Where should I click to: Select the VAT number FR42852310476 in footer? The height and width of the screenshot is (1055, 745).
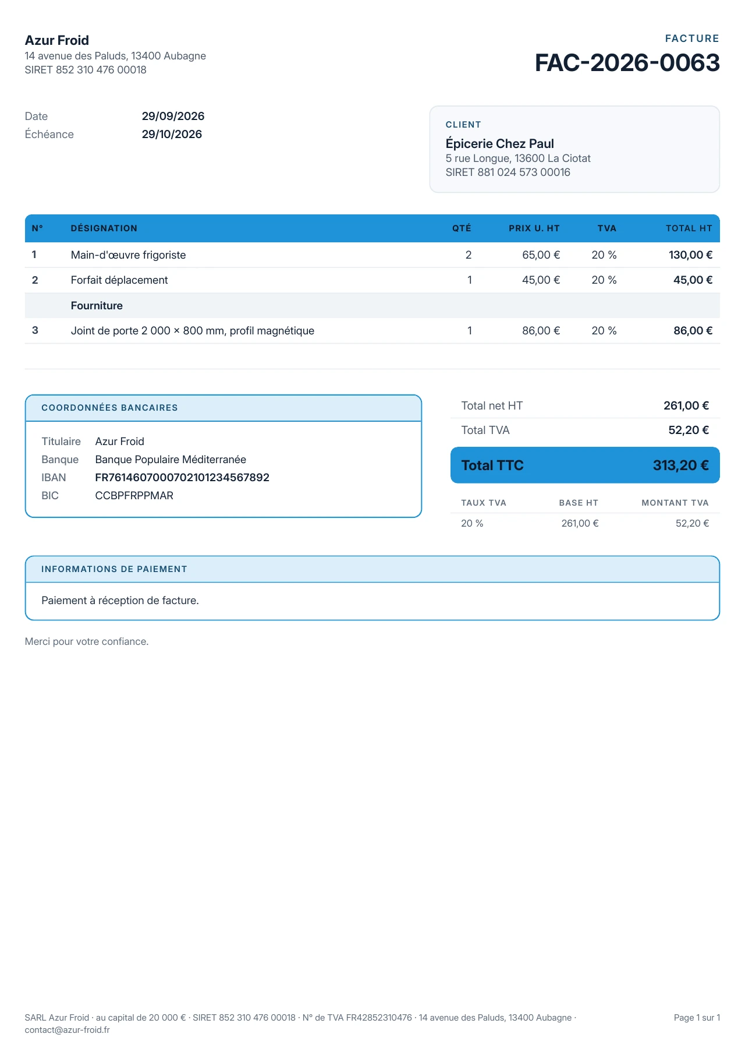(379, 1018)
